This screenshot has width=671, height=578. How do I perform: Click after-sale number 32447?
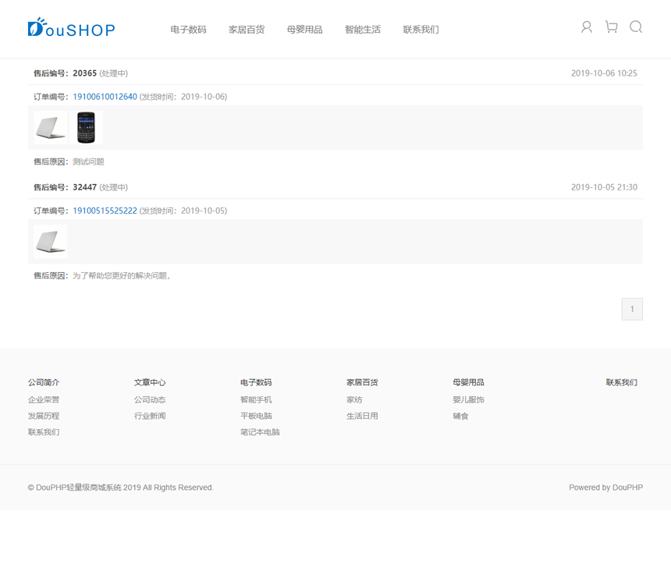(85, 187)
